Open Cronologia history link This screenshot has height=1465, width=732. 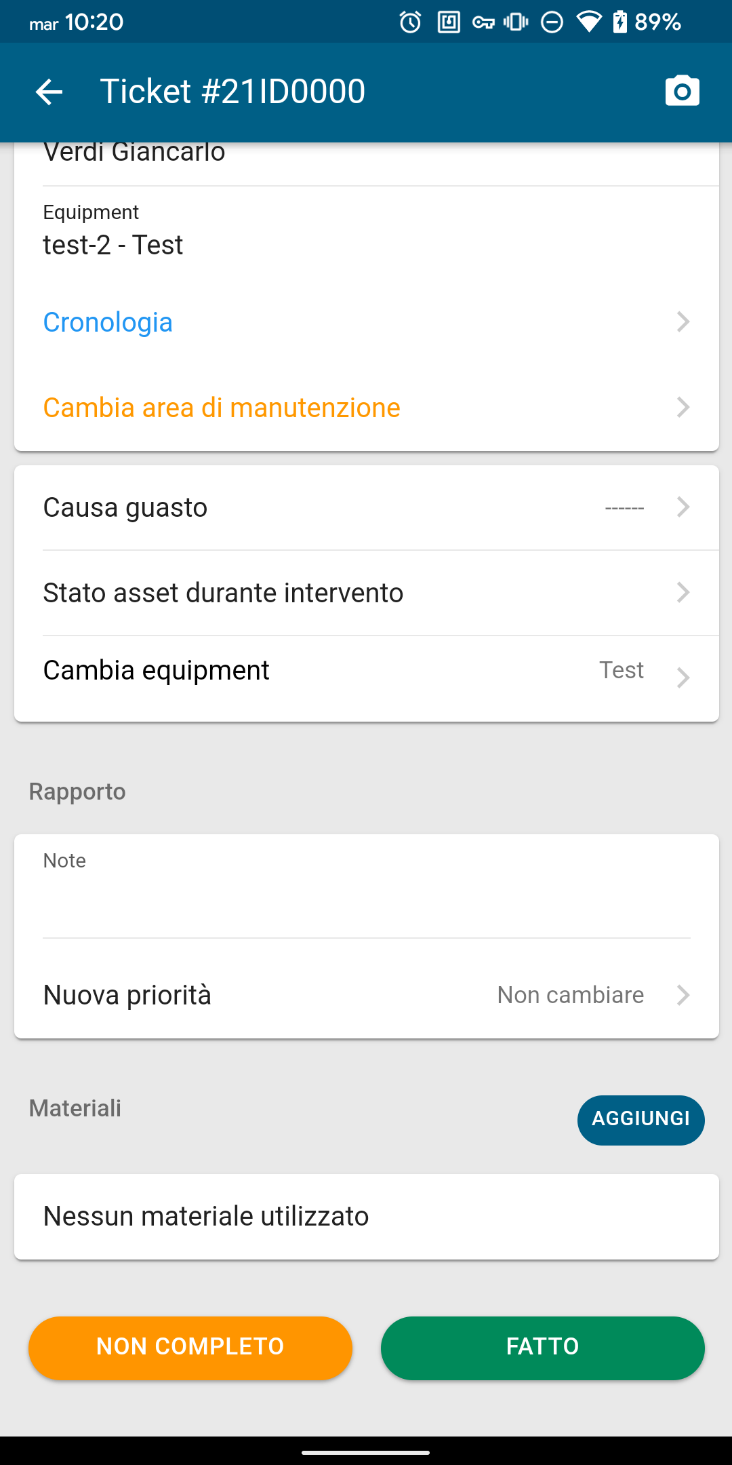click(x=108, y=322)
